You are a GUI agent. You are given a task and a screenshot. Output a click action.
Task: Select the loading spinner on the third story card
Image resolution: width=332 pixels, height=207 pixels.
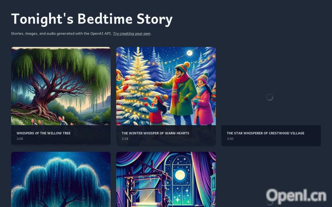(270, 97)
